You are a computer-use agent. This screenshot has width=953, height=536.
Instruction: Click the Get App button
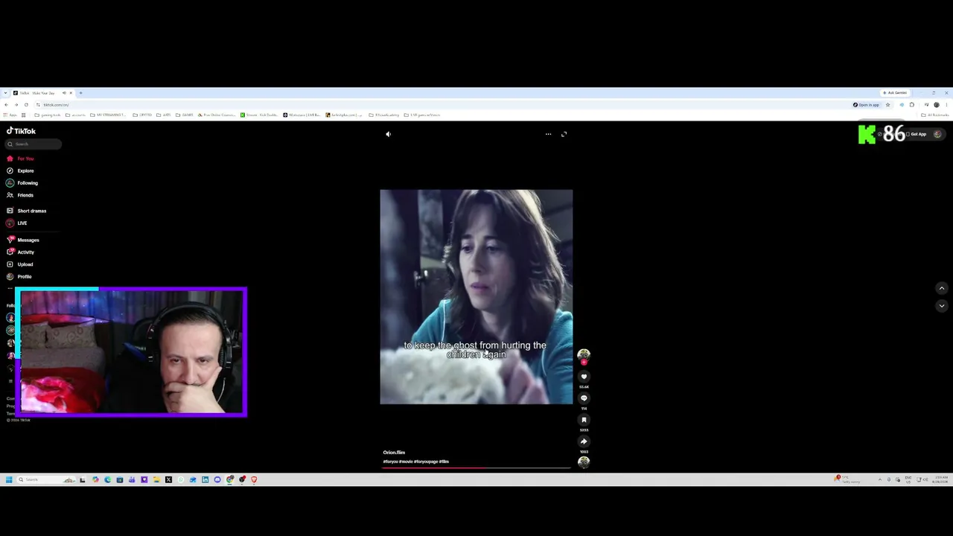(918, 135)
